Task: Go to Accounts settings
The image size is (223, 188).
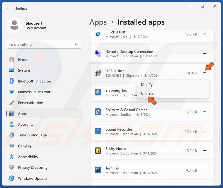Action: tap(44, 124)
